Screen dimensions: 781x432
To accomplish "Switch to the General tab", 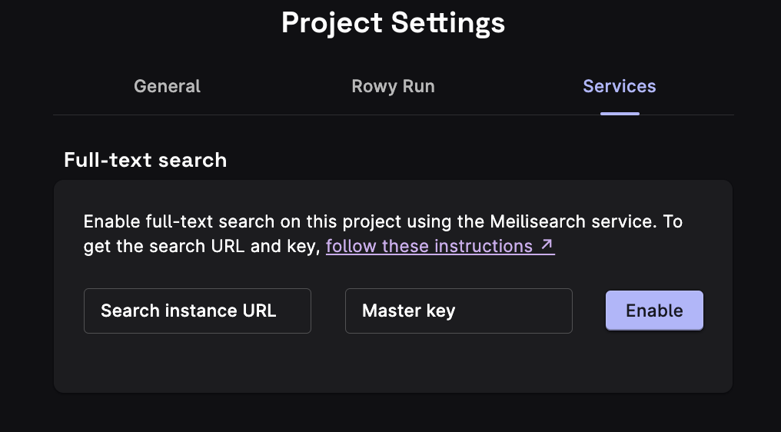I will click(167, 86).
